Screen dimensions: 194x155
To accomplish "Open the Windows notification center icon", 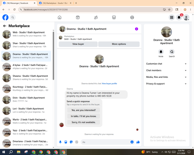I will click(189, 152).
